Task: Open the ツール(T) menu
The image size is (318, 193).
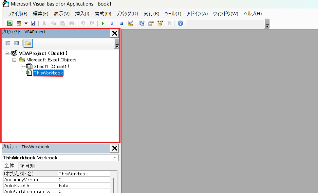Action: (173, 14)
